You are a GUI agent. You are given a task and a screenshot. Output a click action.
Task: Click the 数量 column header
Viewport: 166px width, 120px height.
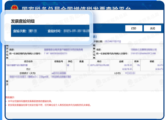tap(82, 62)
